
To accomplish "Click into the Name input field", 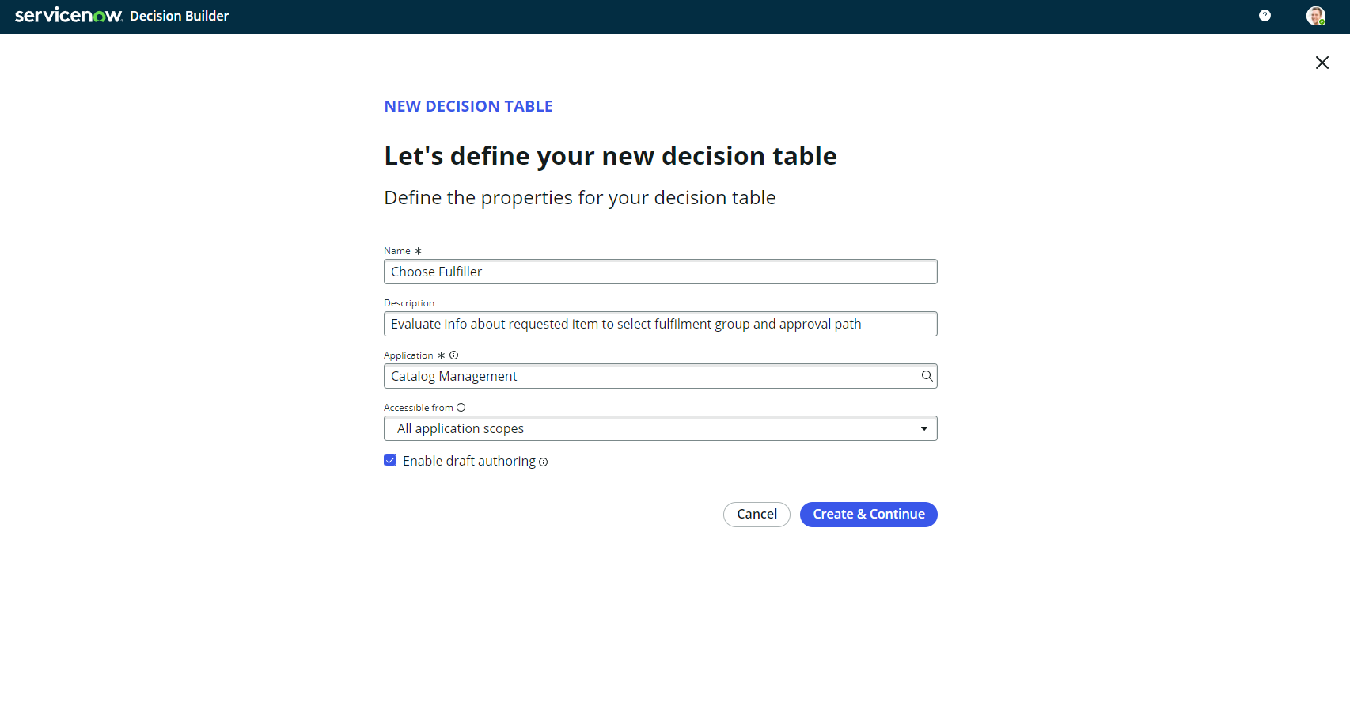I will tap(660, 272).
